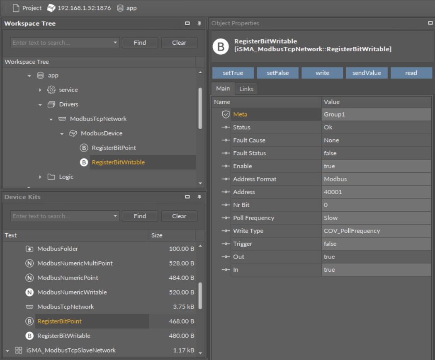Click the ModbusDevice cube icon
This screenshot has width=435, height=360.
coord(73,133)
